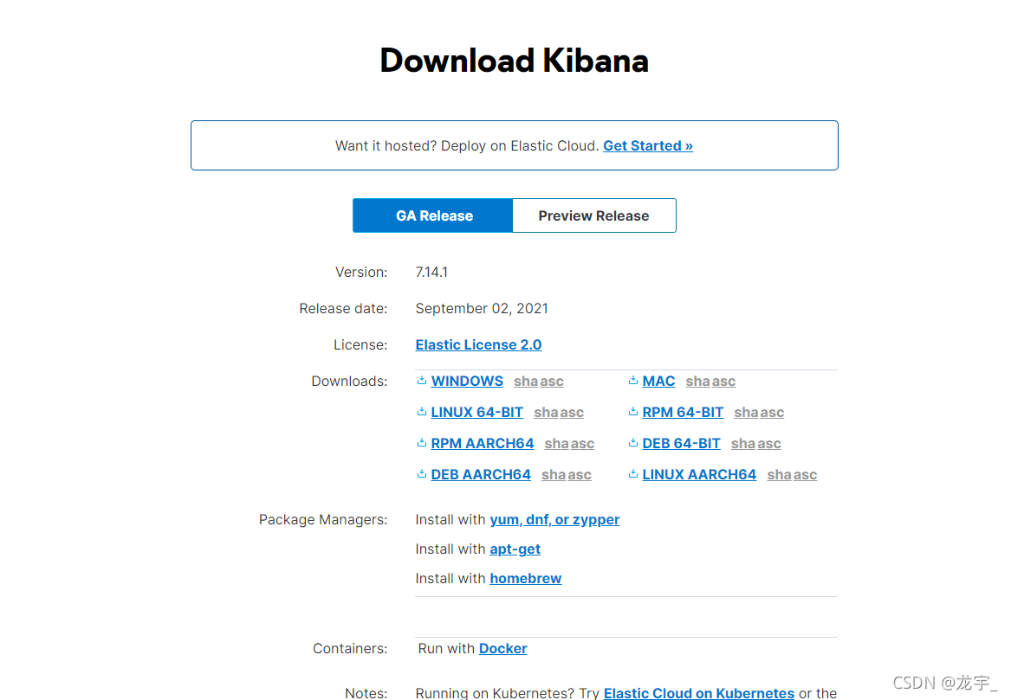Open the asc link for MAC
The height and width of the screenshot is (700, 1011).
723,382
